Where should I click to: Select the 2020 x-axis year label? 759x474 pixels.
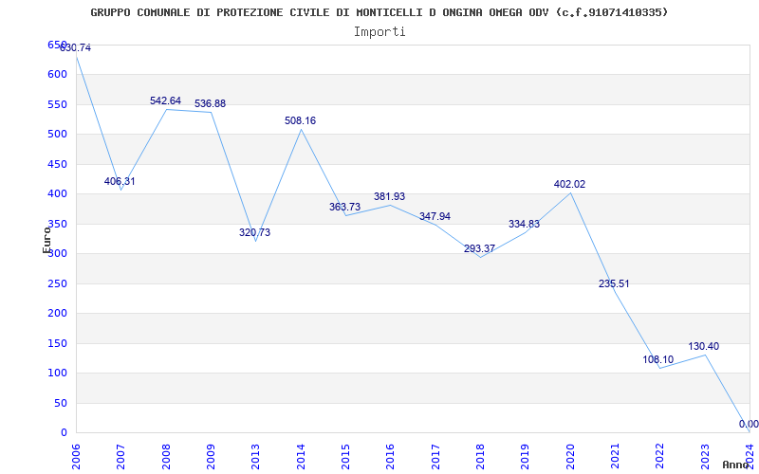tap(570, 457)
